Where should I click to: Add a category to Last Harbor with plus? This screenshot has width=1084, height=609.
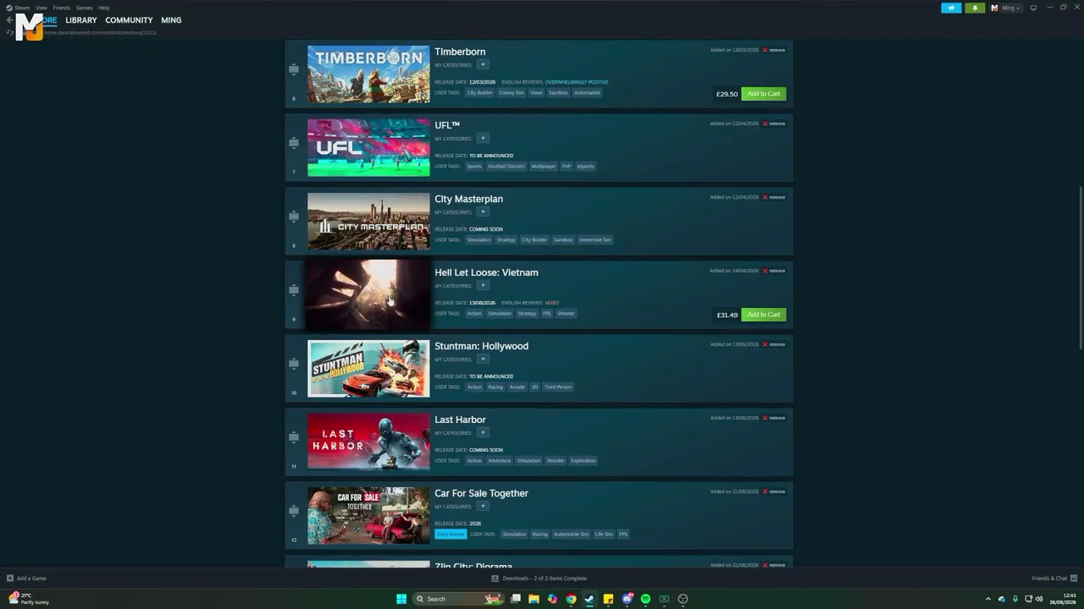[x=483, y=432]
